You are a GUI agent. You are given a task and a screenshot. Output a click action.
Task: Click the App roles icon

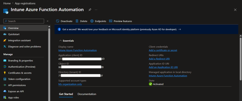pyautogui.click(x=5, y=97)
